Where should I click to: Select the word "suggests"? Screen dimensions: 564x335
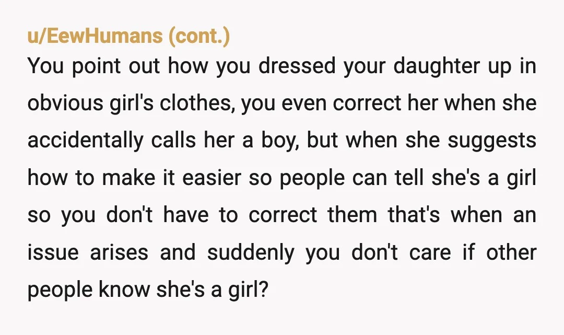click(x=492, y=141)
